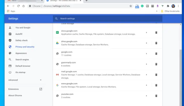Click the Settings header title
This screenshot has width=184, height=106.
tap(13, 19)
